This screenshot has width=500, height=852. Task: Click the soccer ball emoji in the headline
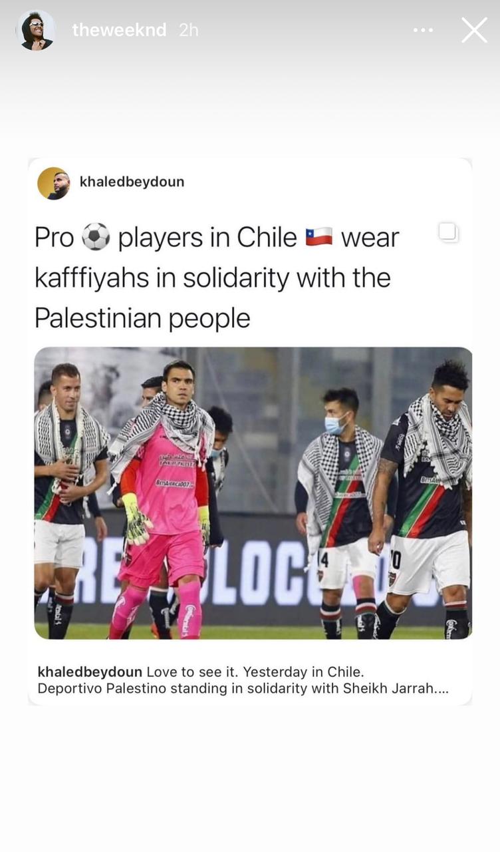[96, 238]
